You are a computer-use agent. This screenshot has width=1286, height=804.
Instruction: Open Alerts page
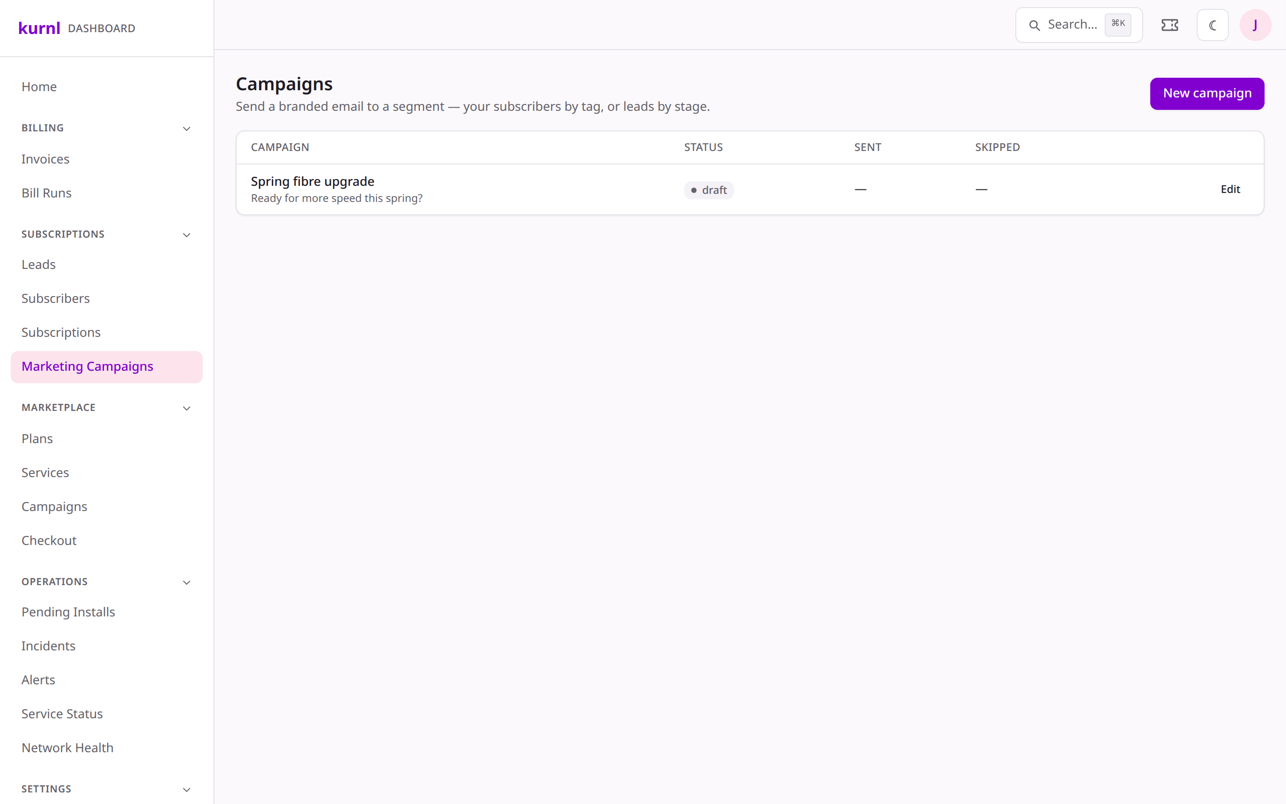(106, 680)
